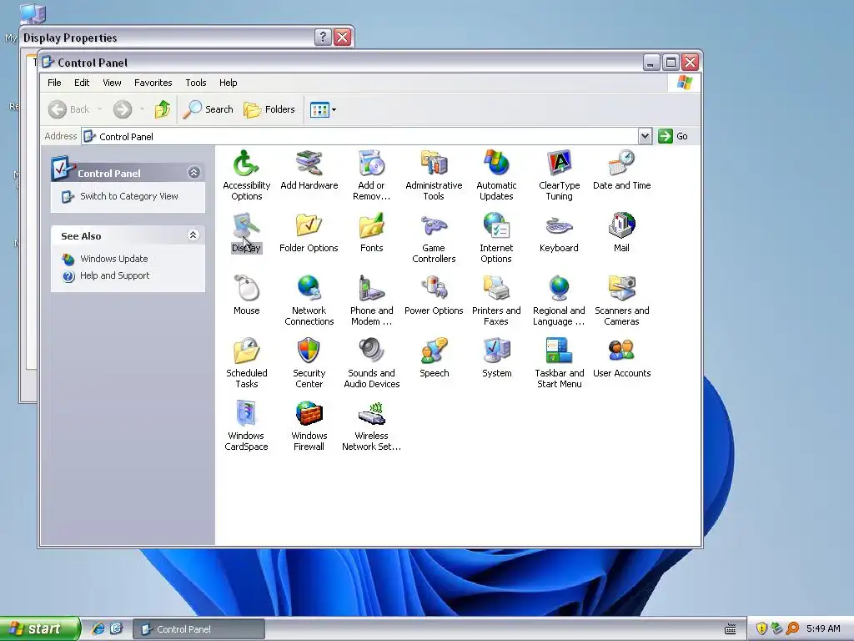Open the File menu
This screenshot has height=641, width=854.
(54, 83)
